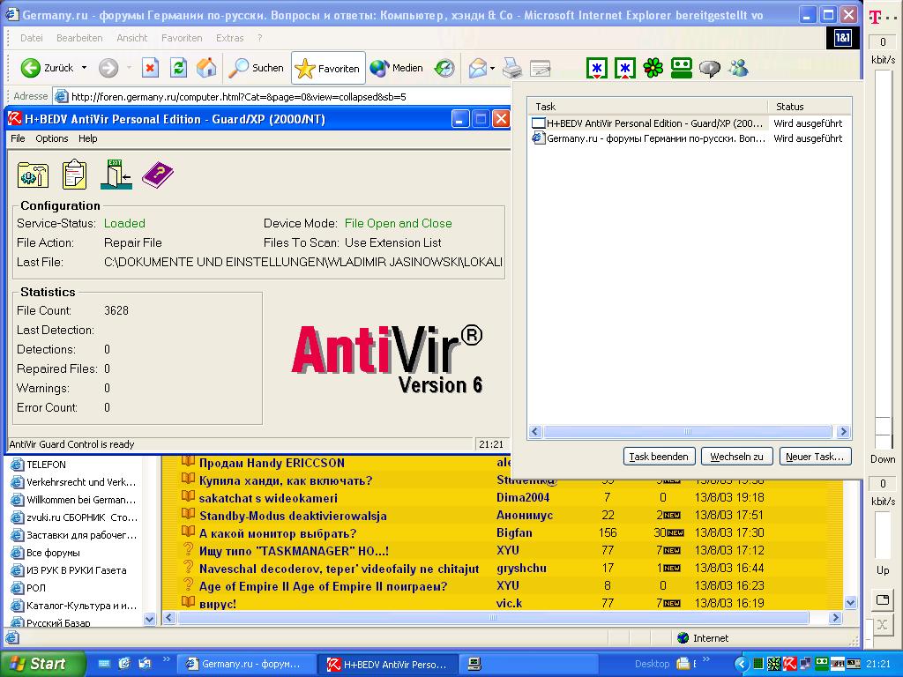Open favorites entry 'ИЗ РУК В РУКИ Газета'

tap(76, 570)
